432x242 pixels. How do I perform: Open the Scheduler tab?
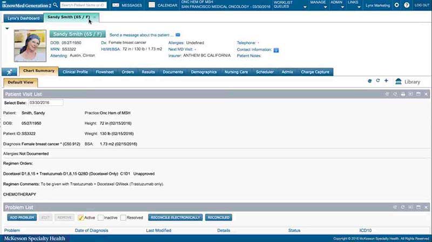(x=265, y=72)
